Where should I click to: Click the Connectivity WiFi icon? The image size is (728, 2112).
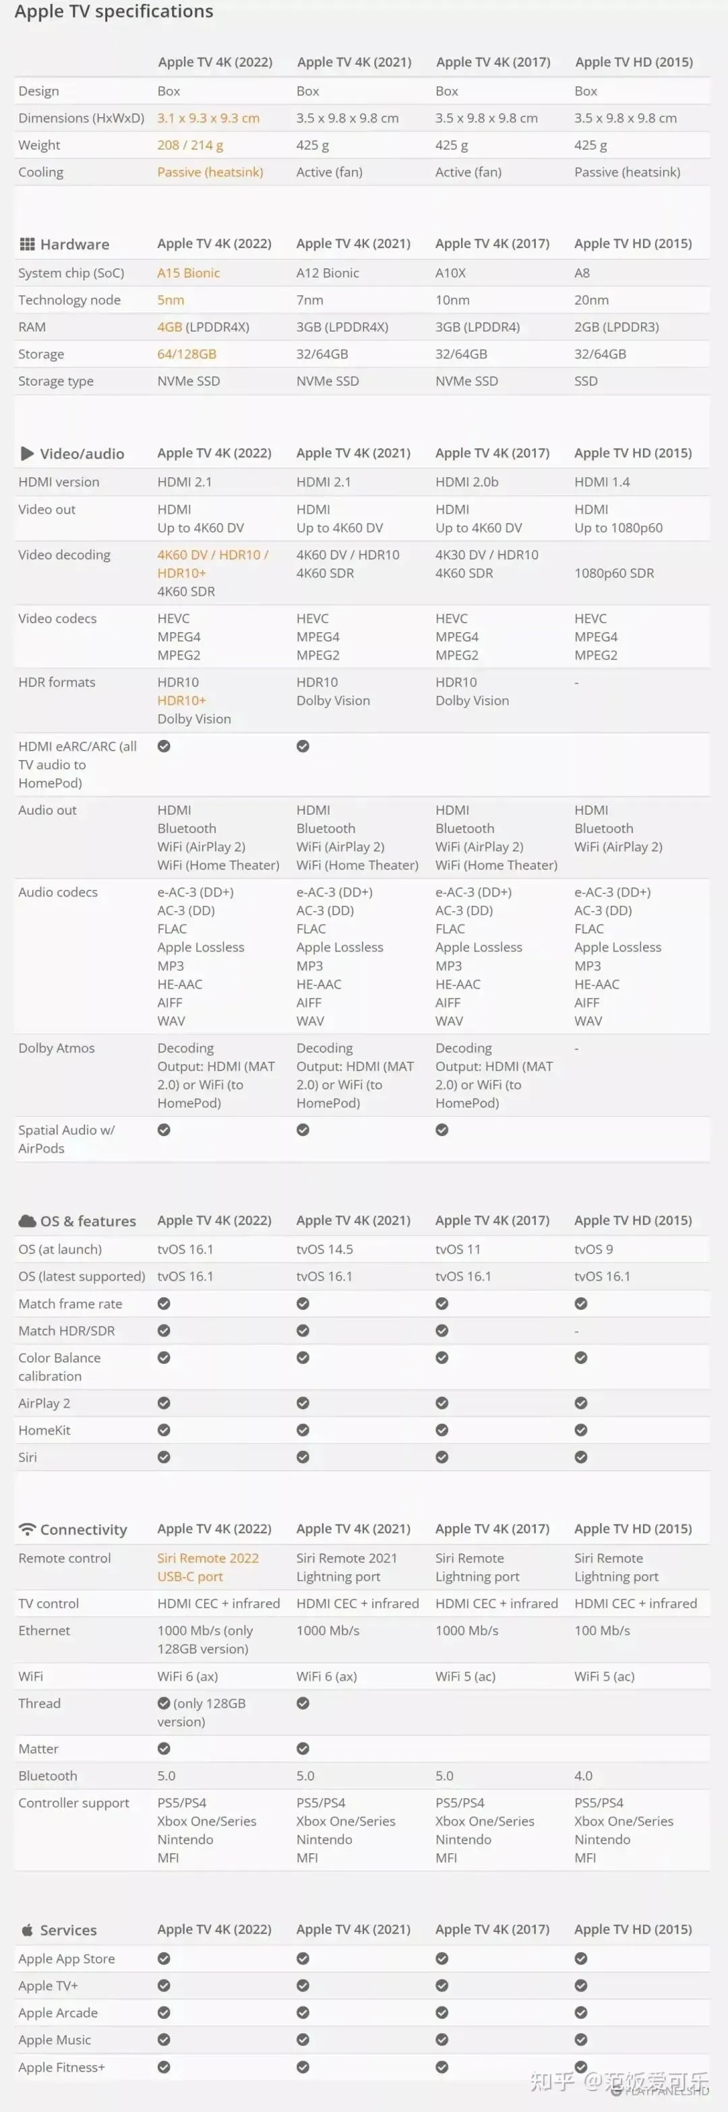coord(27,1529)
